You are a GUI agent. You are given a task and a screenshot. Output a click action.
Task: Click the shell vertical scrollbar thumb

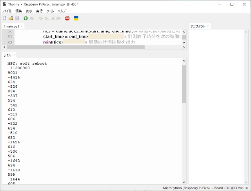pyautogui.click(x=184, y=84)
